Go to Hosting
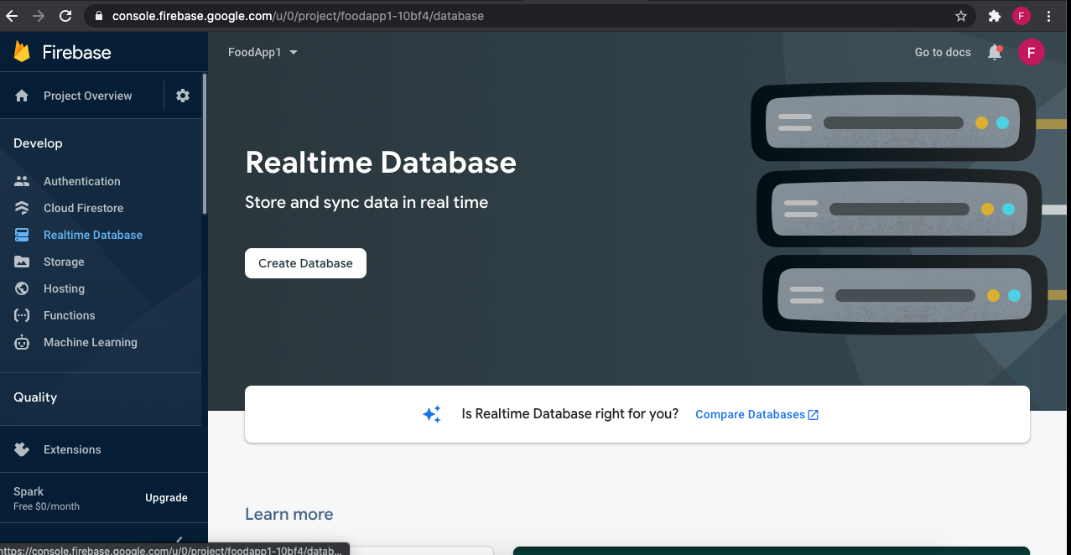1071x555 pixels. tap(64, 288)
